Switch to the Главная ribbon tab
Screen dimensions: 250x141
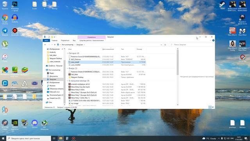click(x=55, y=40)
